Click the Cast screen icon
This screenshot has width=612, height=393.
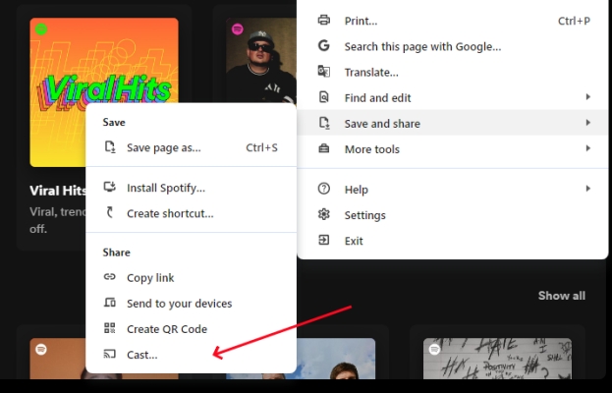coord(110,354)
